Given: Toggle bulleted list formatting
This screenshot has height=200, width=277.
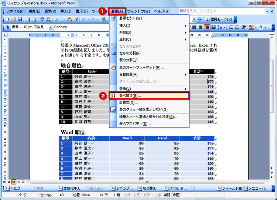Looking at the screenshot, I should pyautogui.click(x=237, y=27).
